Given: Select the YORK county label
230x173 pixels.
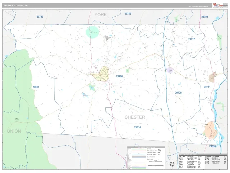Looking at the screenshot, I should pyautogui.click(x=101, y=15).
